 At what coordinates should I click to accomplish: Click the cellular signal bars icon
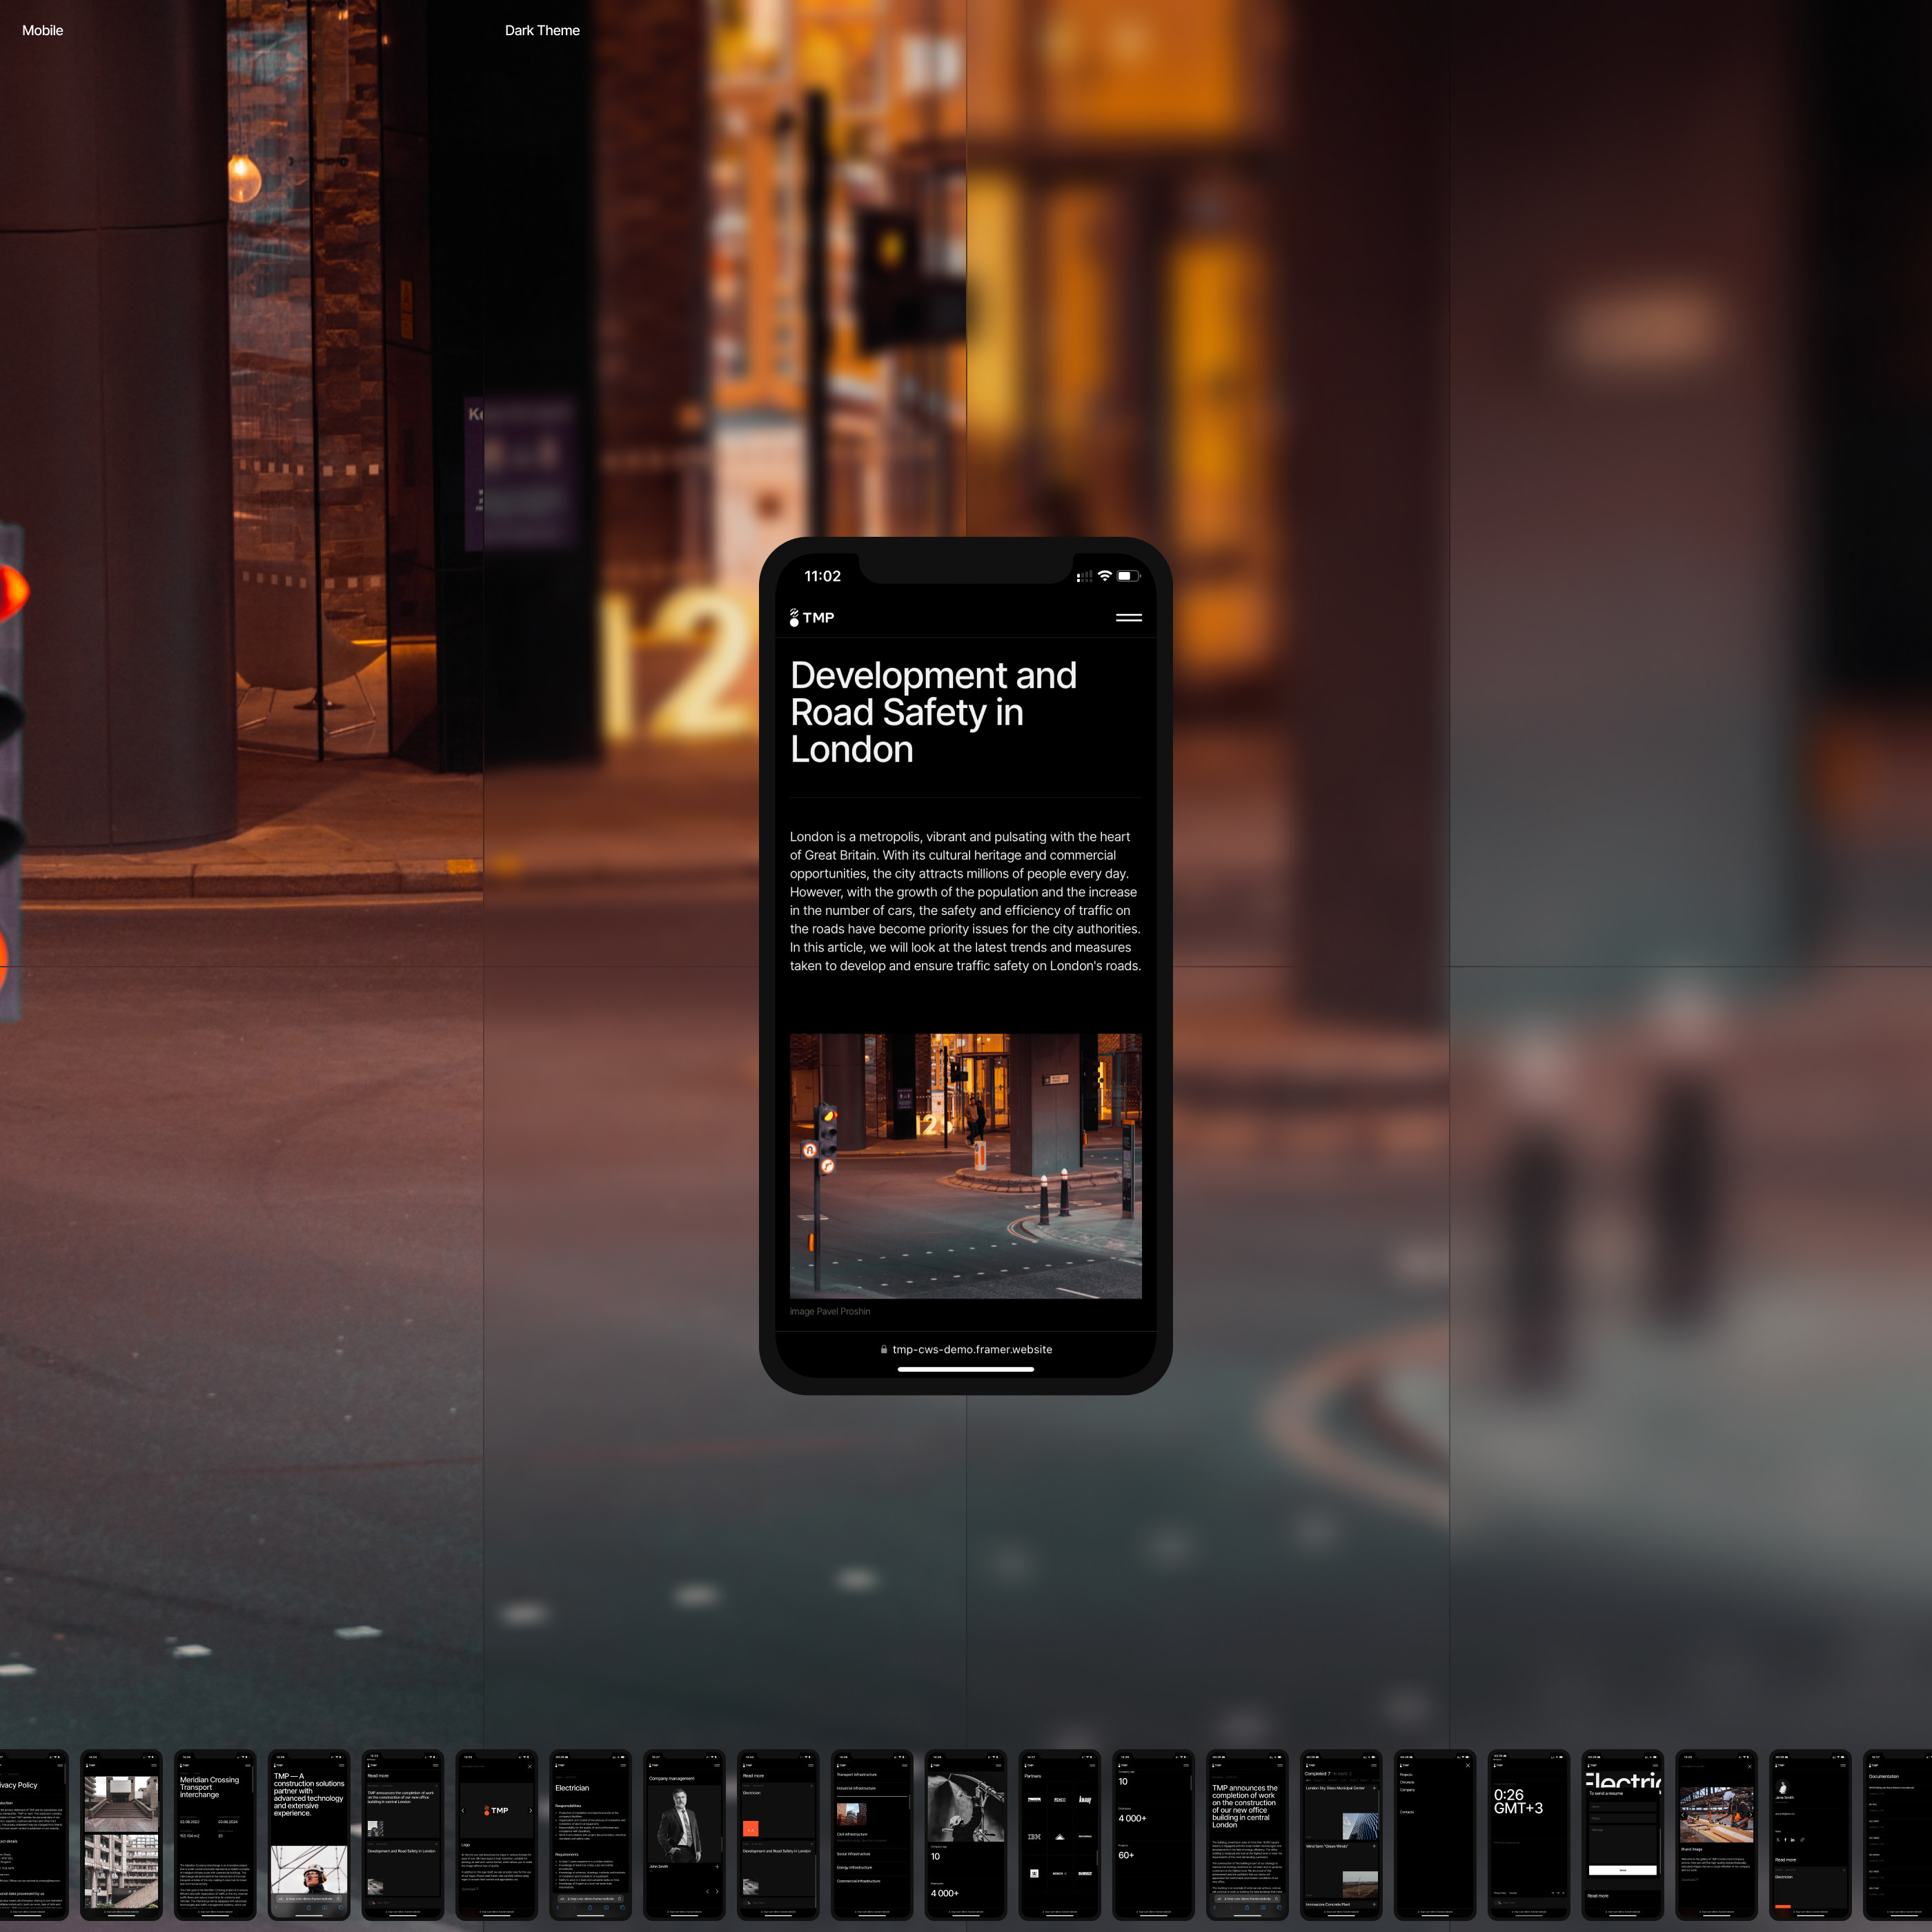coord(1083,576)
